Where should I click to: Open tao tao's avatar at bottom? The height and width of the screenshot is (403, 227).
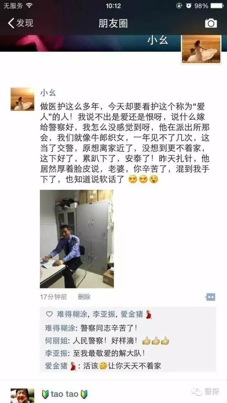(22, 396)
